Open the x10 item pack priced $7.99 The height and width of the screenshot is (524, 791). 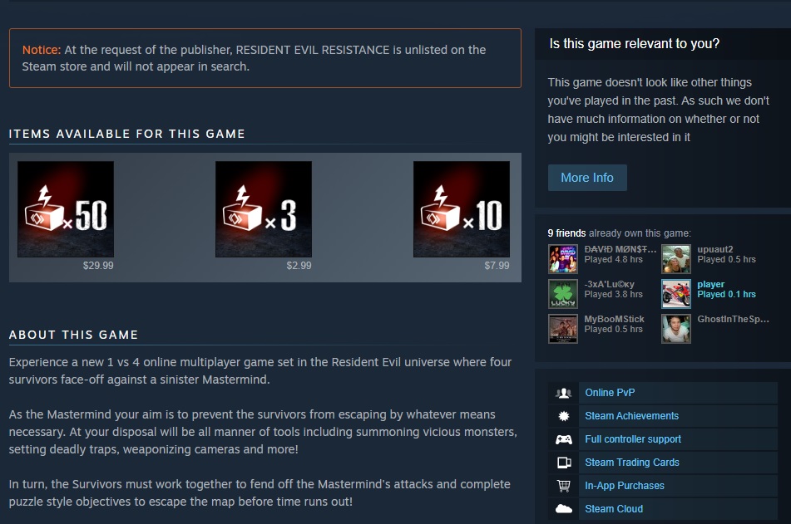pos(462,209)
